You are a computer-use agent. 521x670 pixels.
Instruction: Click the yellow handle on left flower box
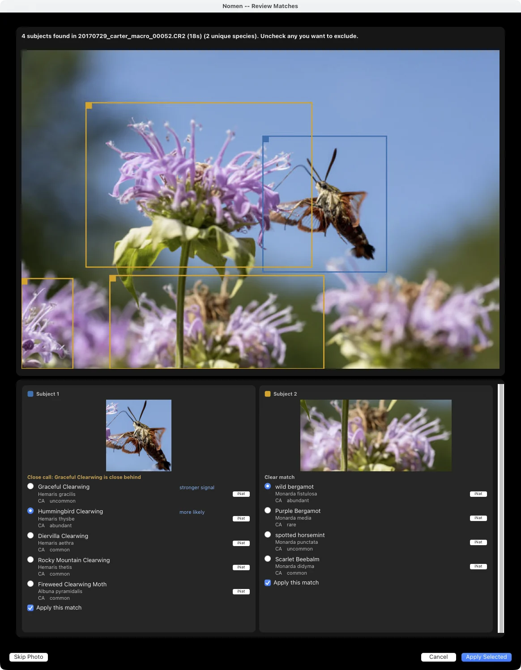pyautogui.click(x=25, y=281)
